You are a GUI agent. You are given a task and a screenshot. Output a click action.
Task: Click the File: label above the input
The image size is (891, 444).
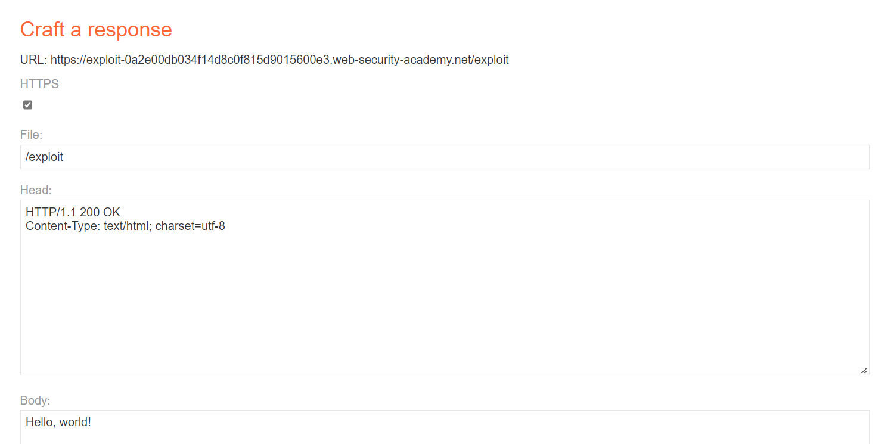pos(30,135)
